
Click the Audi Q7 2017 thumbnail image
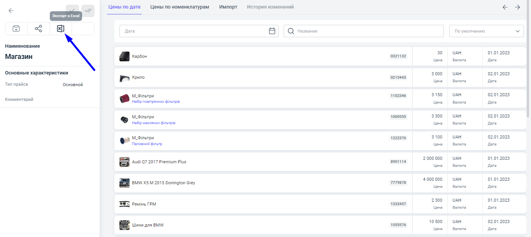[124, 162]
